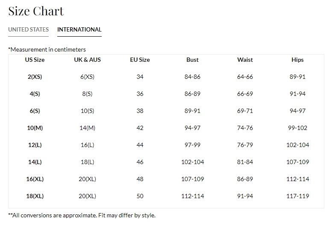
Task: Switch to the United States tab
Action: coord(28,29)
